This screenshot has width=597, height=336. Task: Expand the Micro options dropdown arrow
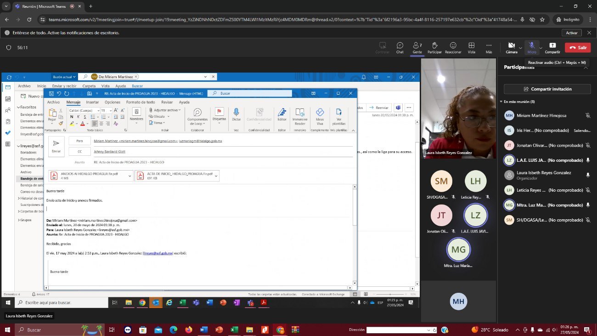click(541, 47)
